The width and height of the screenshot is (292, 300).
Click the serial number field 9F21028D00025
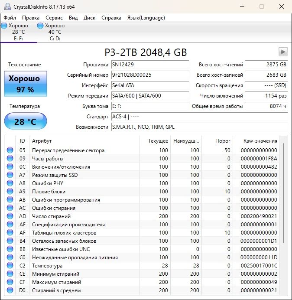tap(150, 75)
